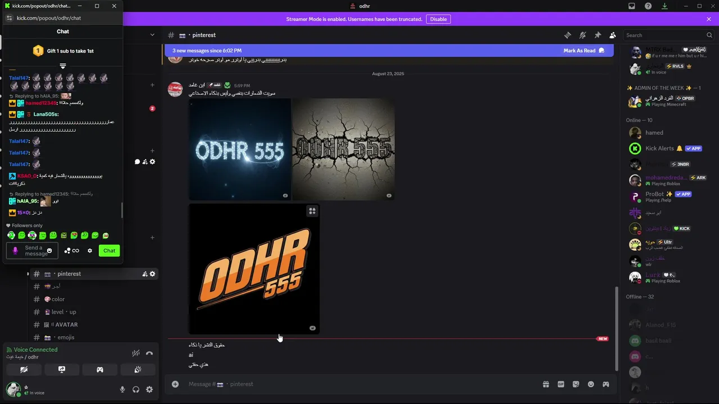Open mohamedreda member entry
Viewport: 719px width, 404px height.
tap(668, 180)
